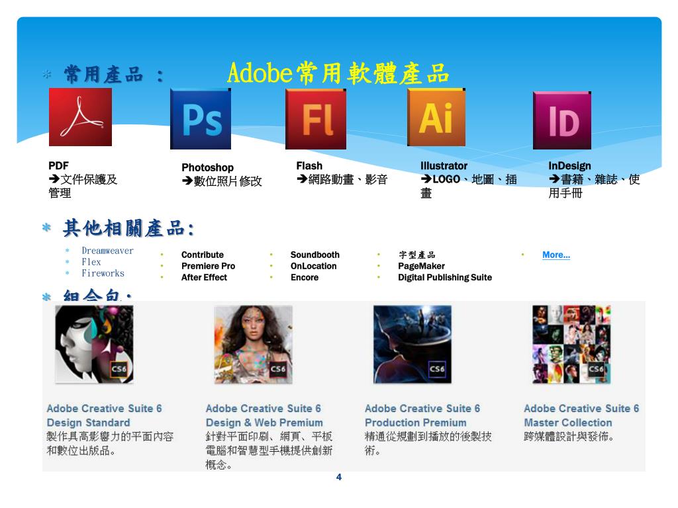View the Production Premium CS6 box image
The width and height of the screenshot is (678, 508).
point(412,344)
